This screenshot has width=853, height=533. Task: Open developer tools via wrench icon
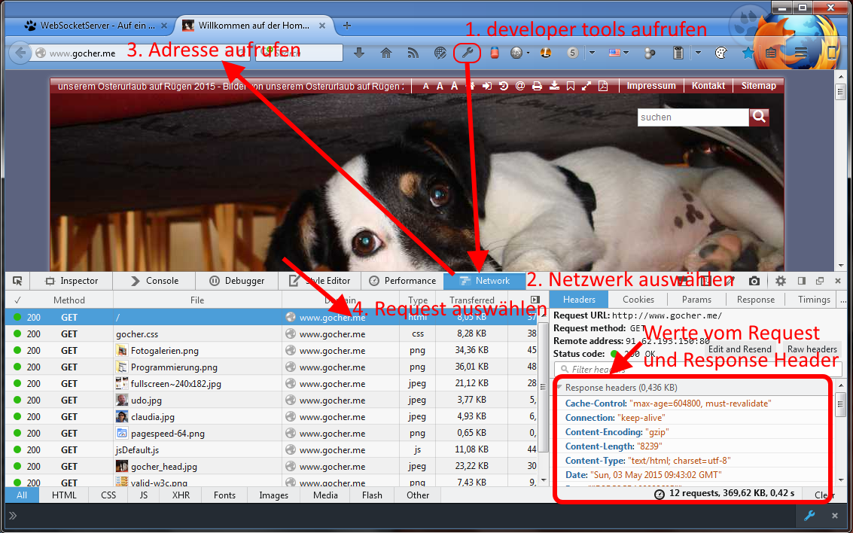point(467,53)
